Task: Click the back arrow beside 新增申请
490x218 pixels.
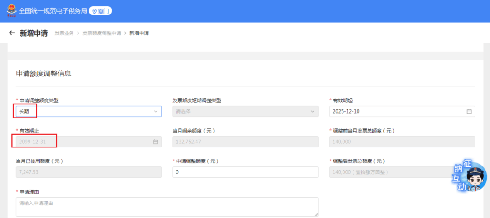Action: click(x=12, y=33)
